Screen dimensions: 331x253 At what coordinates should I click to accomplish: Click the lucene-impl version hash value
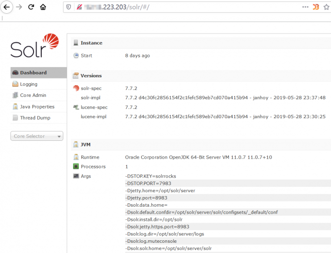(x=225, y=116)
